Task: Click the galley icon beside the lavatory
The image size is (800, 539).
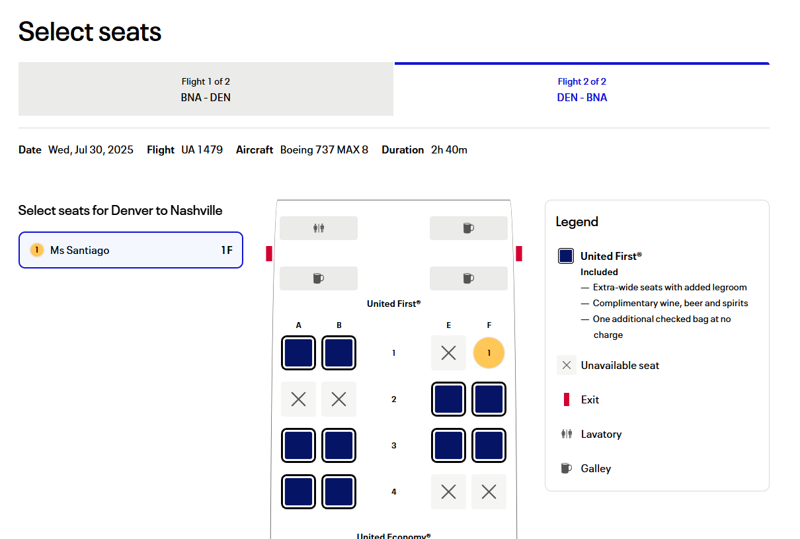Action: (x=469, y=228)
